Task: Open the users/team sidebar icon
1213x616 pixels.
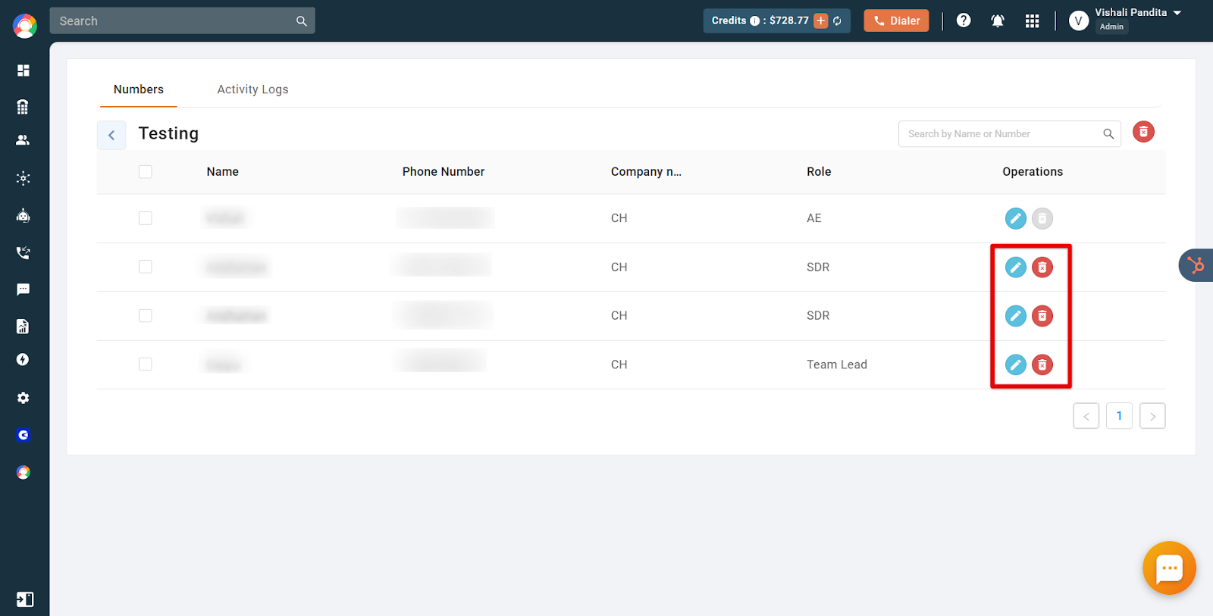Action: 23,140
